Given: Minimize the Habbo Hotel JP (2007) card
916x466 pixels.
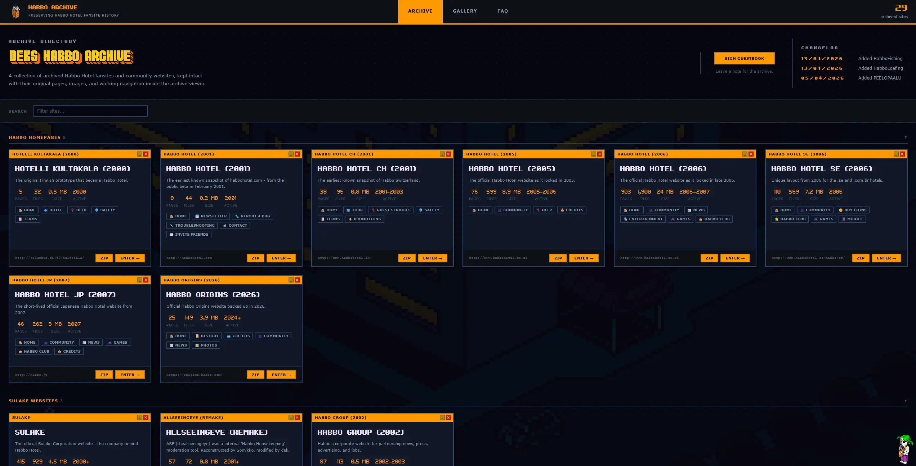Looking at the screenshot, I should [x=139, y=280].
